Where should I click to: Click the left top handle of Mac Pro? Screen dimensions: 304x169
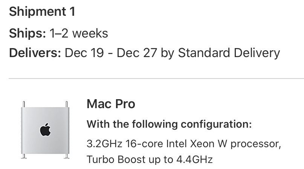(x=24, y=104)
